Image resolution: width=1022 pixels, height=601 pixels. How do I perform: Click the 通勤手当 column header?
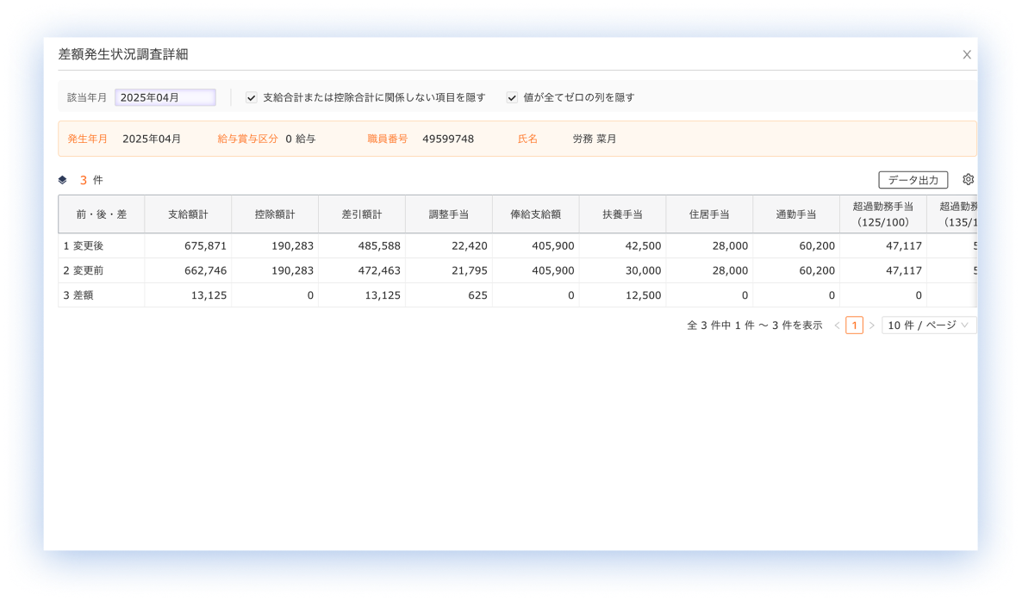(796, 214)
